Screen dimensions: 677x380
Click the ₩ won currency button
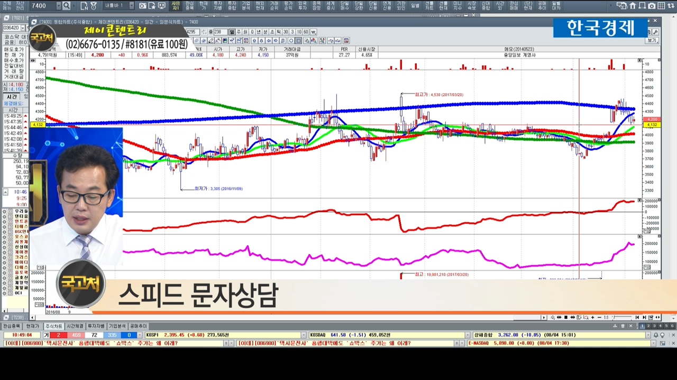pyautogui.click(x=314, y=32)
